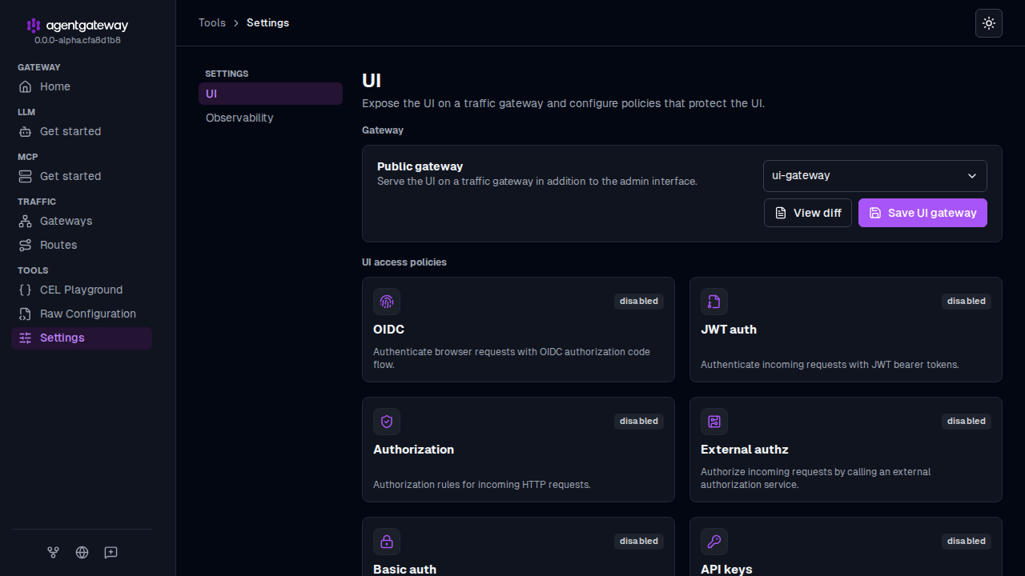The width and height of the screenshot is (1025, 576).
Task: Click the OIDC disabled badge
Action: tap(639, 301)
